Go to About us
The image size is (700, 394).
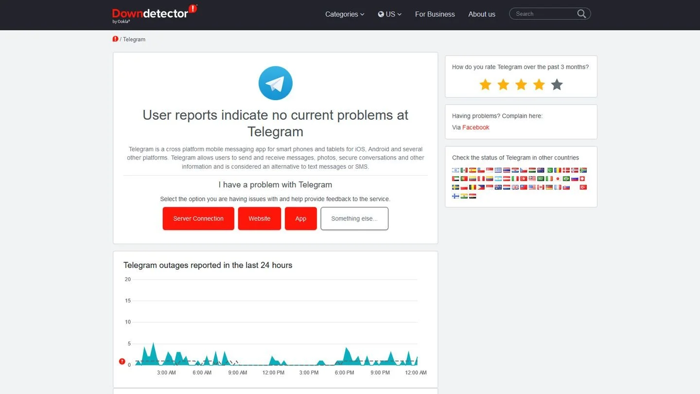tap(482, 14)
